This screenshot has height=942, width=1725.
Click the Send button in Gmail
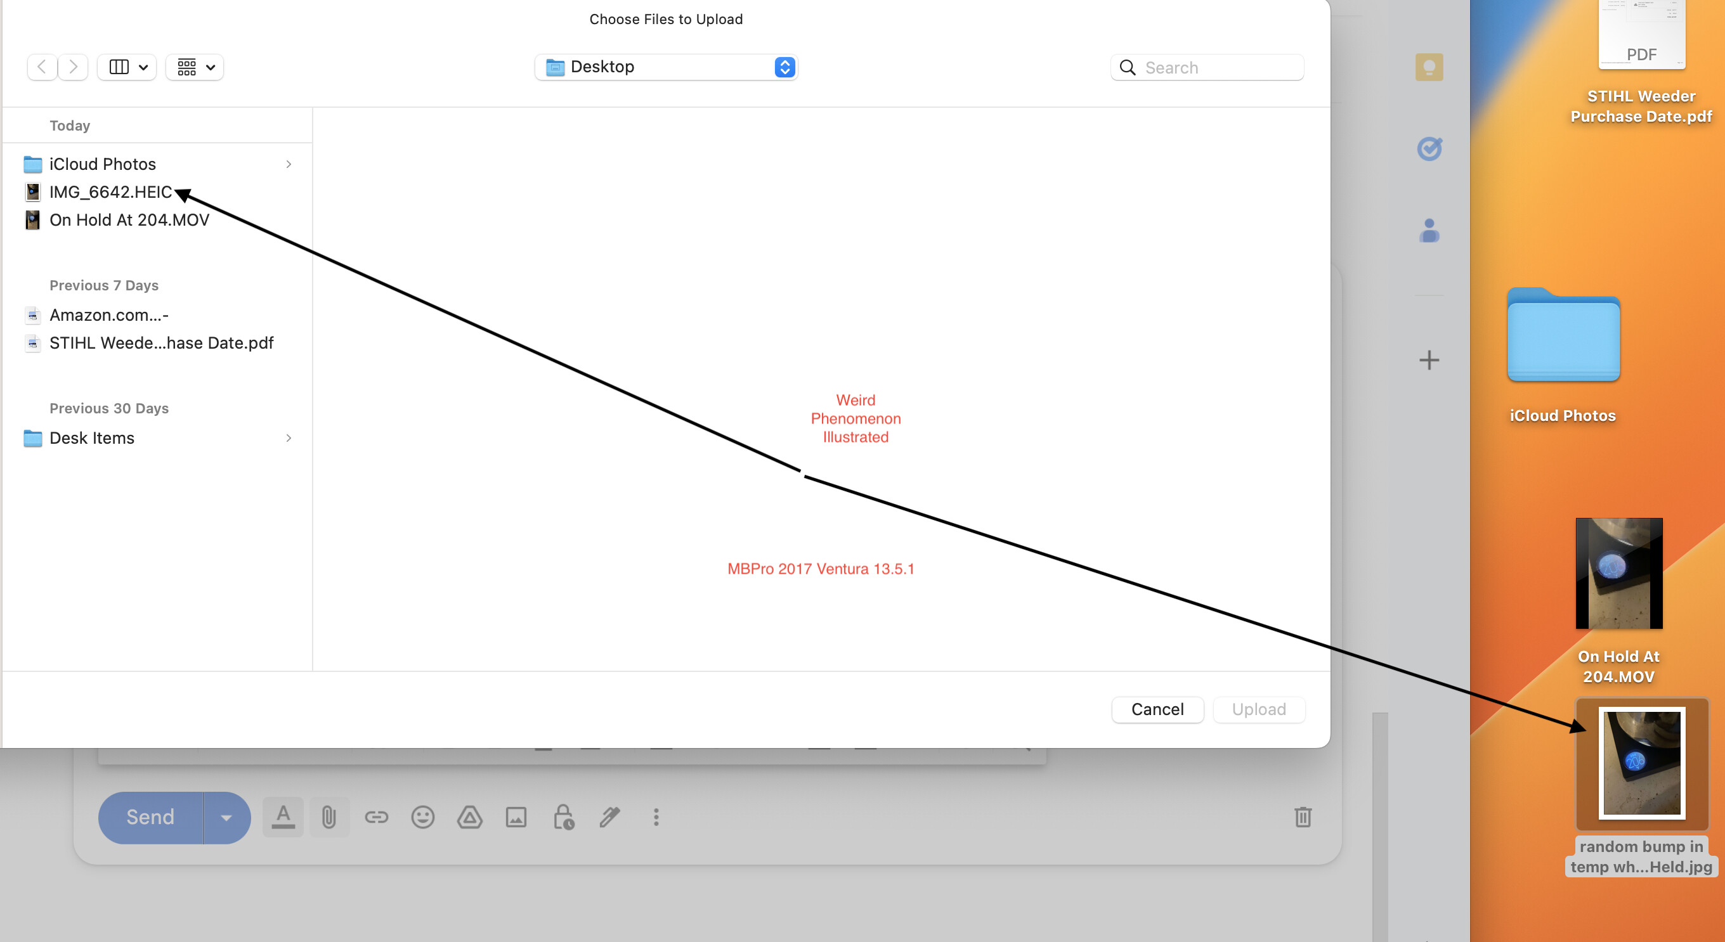click(151, 818)
